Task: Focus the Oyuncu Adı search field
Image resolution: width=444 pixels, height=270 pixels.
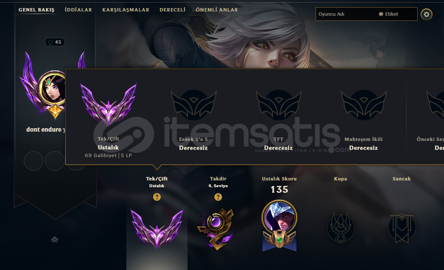Action: click(346, 14)
